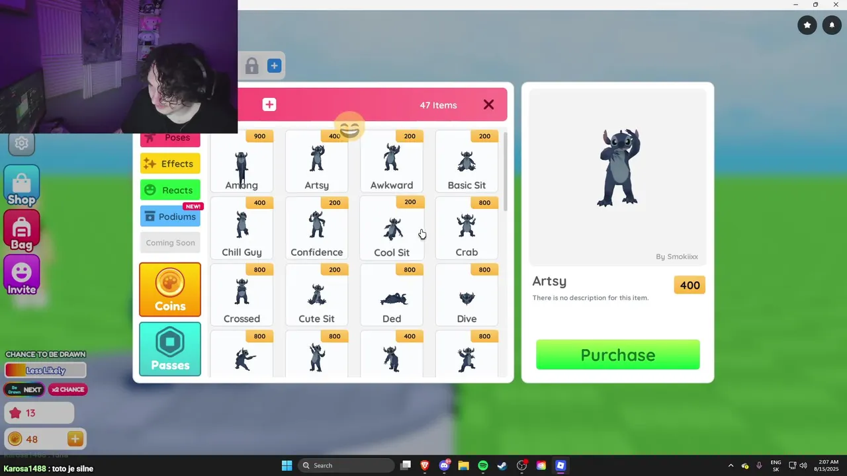Select the Confidence pose item
Image resolution: width=847 pixels, height=476 pixels.
(316, 228)
